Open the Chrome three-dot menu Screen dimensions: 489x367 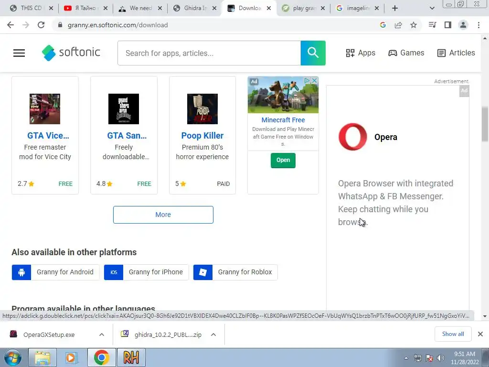click(x=478, y=25)
